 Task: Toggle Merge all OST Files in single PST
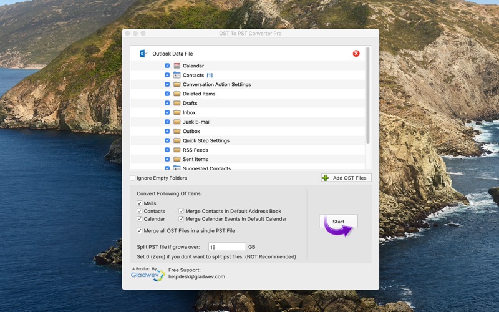pos(139,230)
